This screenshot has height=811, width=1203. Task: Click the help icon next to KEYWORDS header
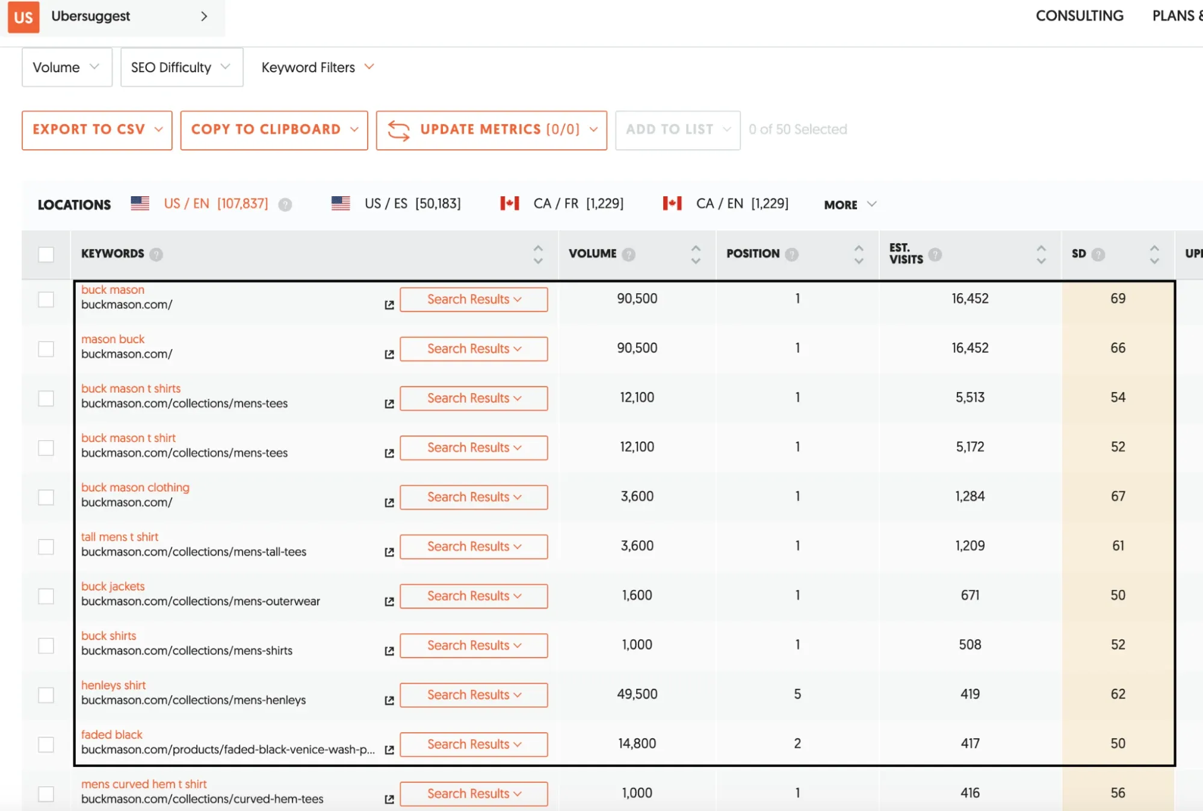pyautogui.click(x=156, y=254)
